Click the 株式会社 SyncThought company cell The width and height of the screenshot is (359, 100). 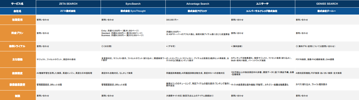[x=133, y=11]
